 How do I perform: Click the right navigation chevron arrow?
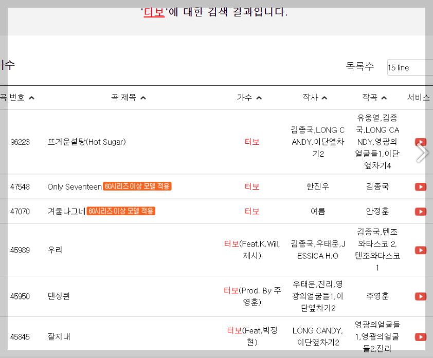coord(425,152)
